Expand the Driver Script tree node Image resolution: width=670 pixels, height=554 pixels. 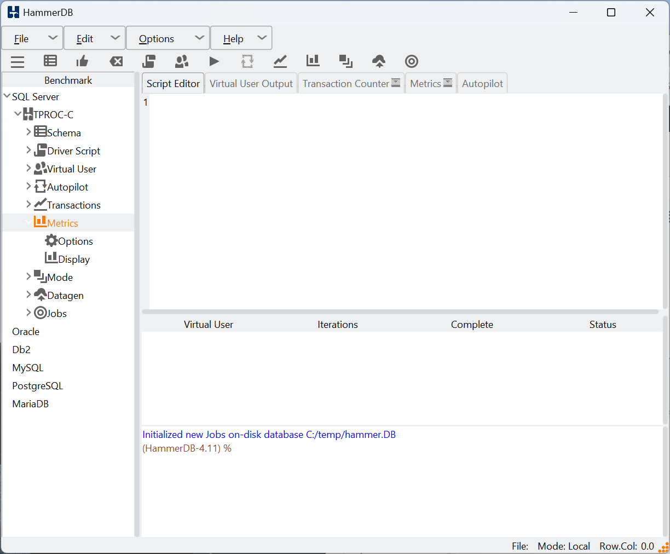[x=28, y=150]
